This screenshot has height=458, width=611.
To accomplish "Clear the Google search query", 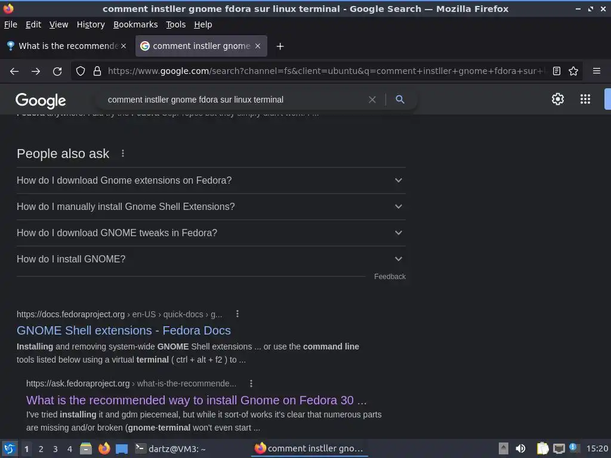I will coord(372,100).
